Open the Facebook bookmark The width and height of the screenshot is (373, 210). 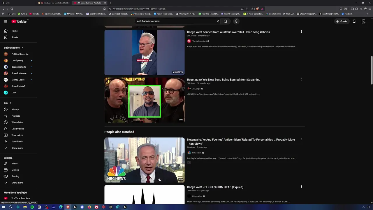pyautogui.click(x=347, y=14)
